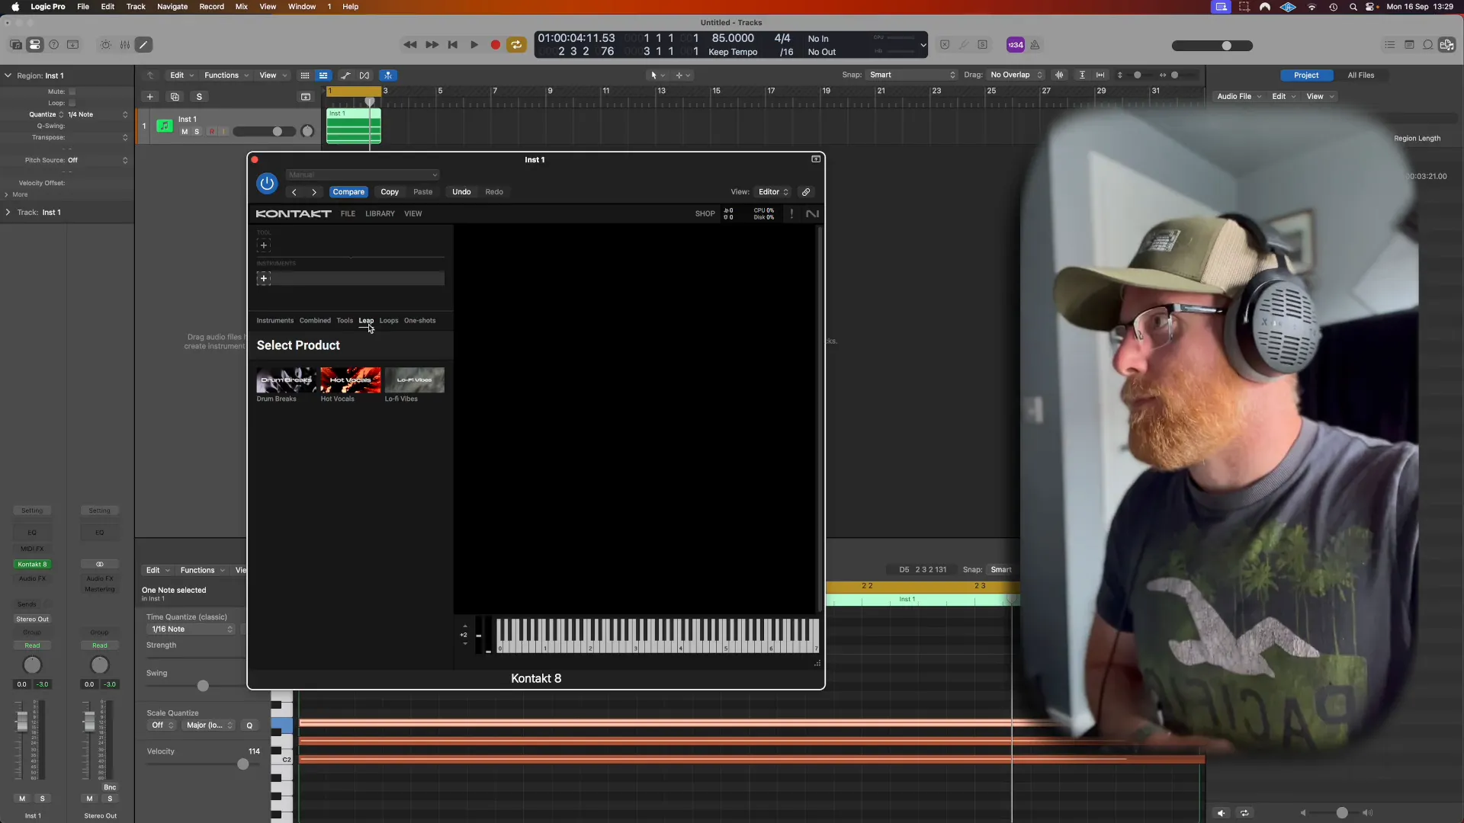Click the Undo button in plug-in header
The image size is (1464, 823).
point(461,192)
